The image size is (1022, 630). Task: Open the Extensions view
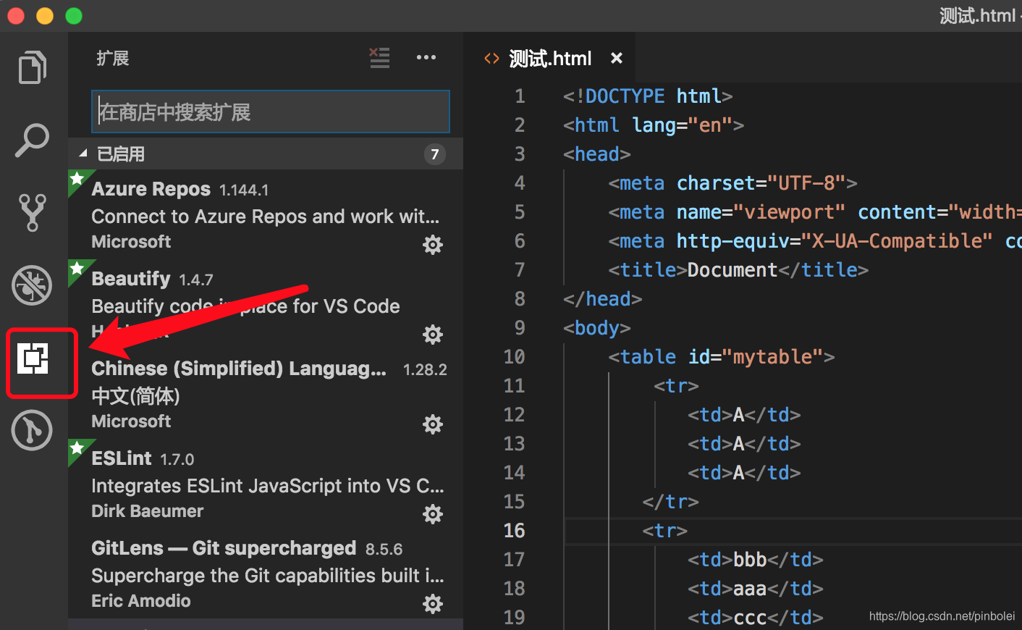(33, 358)
